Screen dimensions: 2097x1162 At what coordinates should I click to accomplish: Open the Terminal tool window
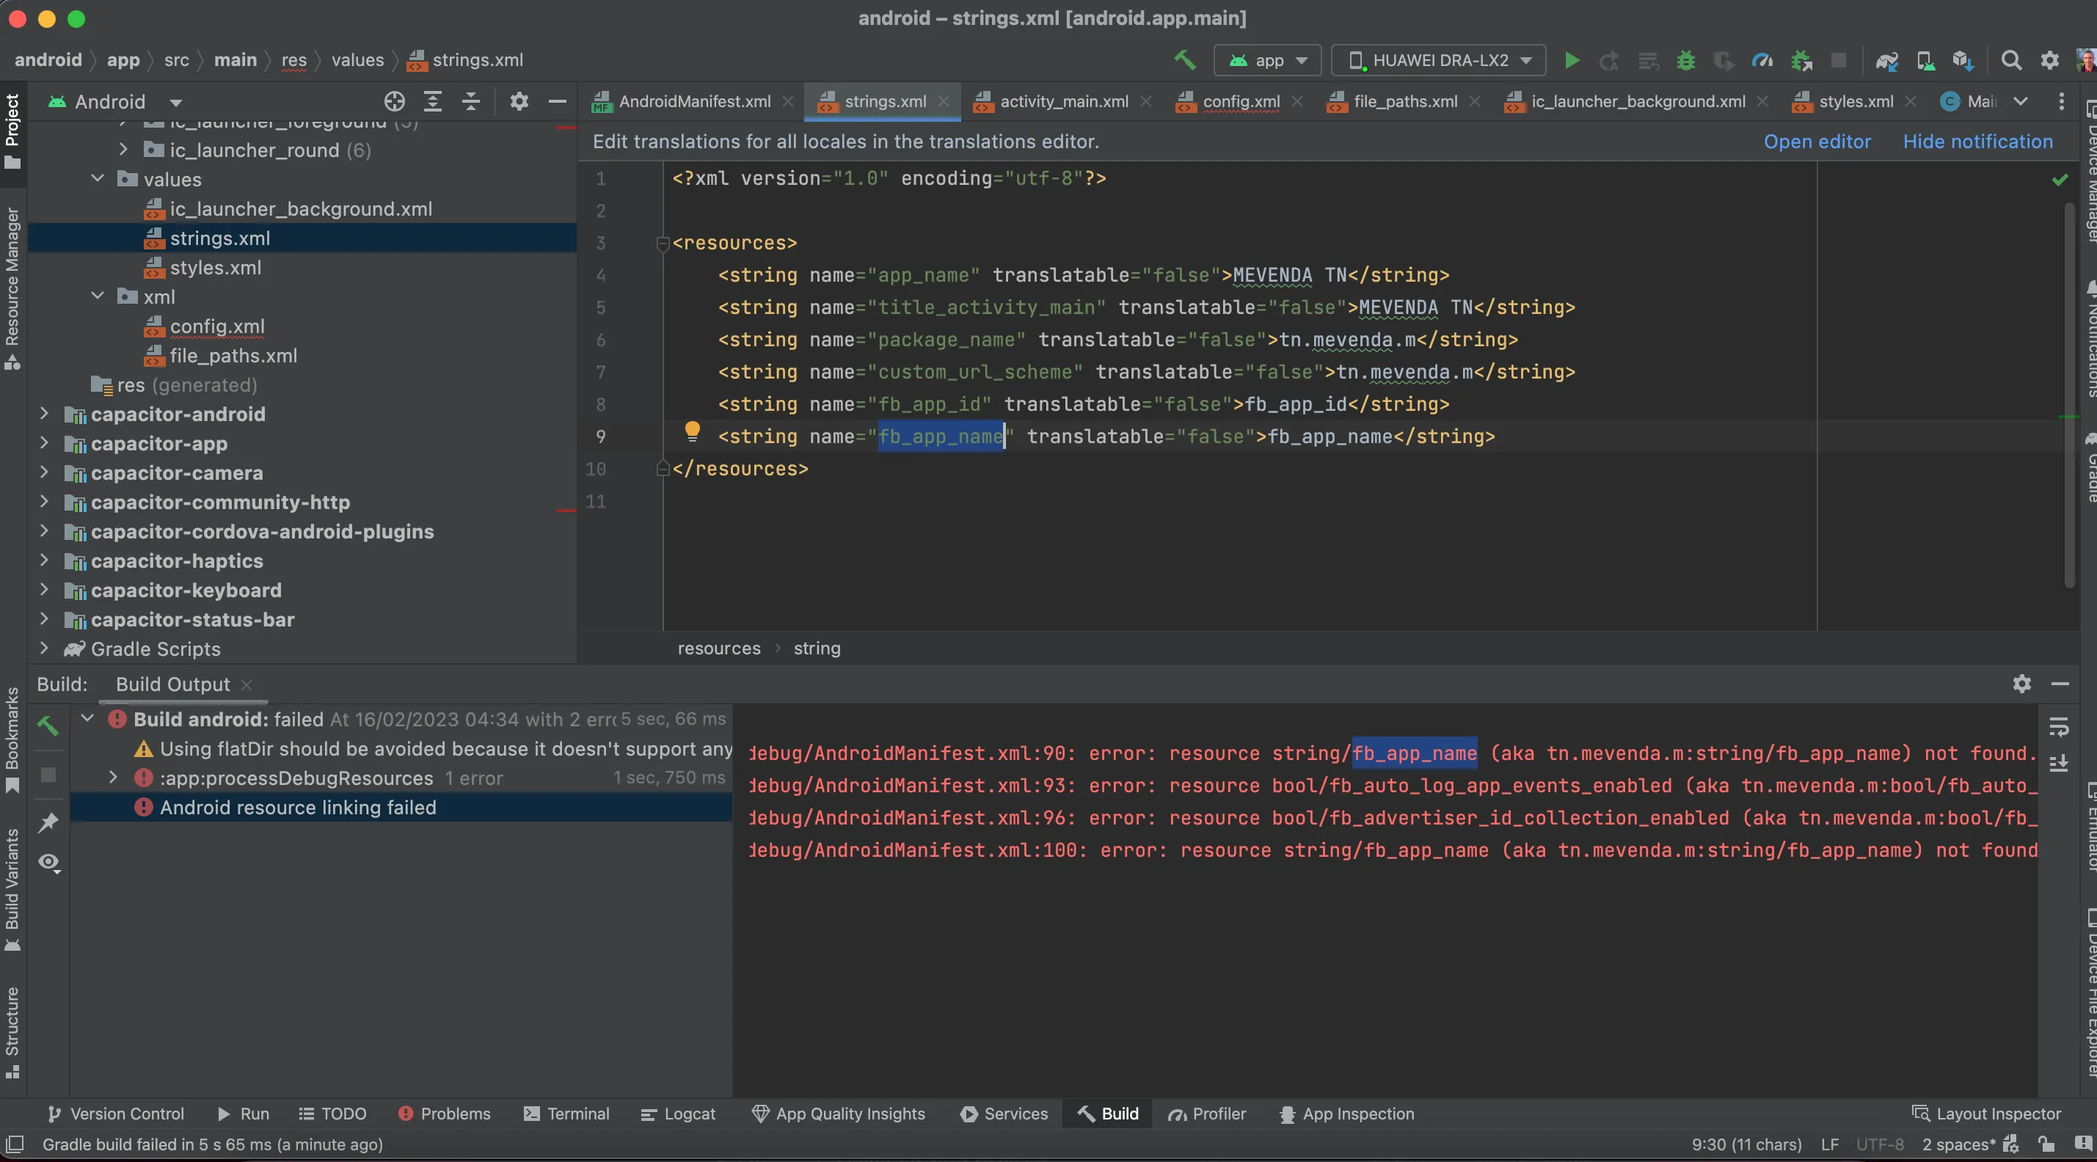pyautogui.click(x=566, y=1113)
